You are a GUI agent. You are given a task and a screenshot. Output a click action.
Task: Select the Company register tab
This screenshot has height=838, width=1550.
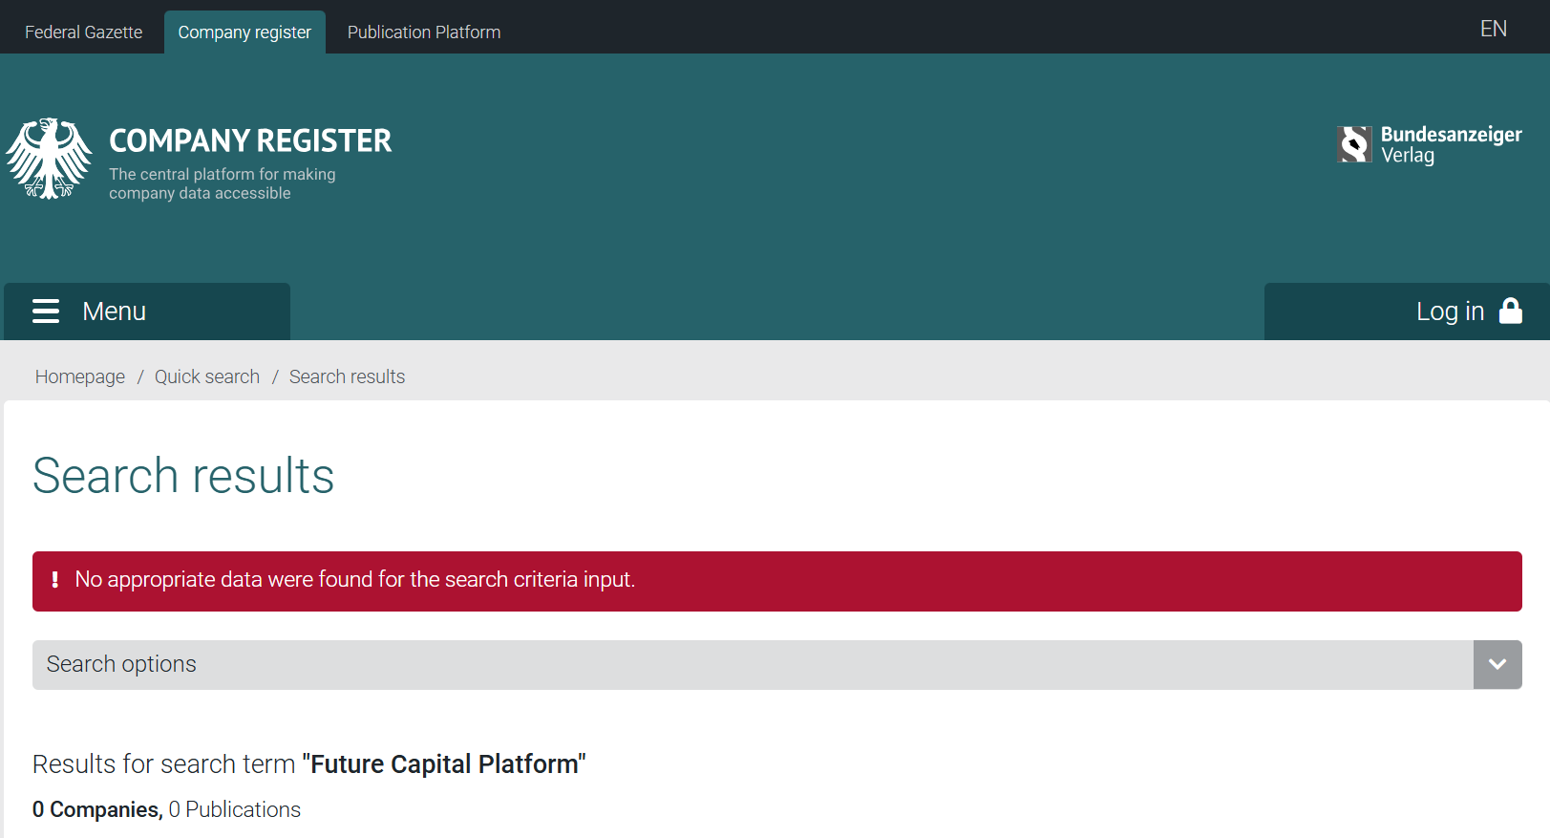pyautogui.click(x=244, y=32)
